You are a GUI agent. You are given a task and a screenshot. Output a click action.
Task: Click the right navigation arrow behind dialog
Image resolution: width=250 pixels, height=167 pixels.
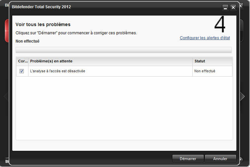[242, 96]
